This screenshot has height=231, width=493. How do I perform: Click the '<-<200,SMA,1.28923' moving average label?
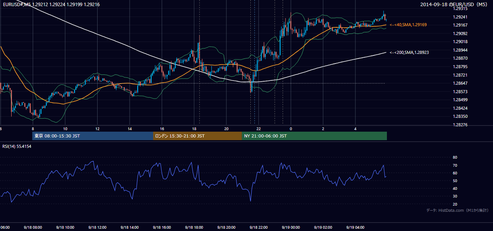click(x=409, y=52)
